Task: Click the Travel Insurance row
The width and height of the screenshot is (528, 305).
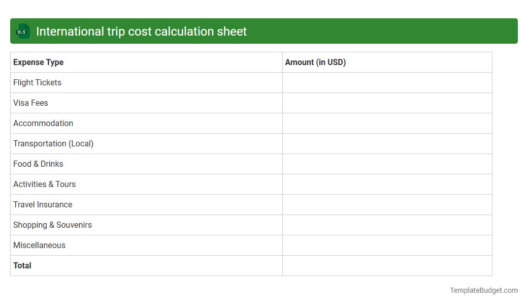Action: pos(43,204)
